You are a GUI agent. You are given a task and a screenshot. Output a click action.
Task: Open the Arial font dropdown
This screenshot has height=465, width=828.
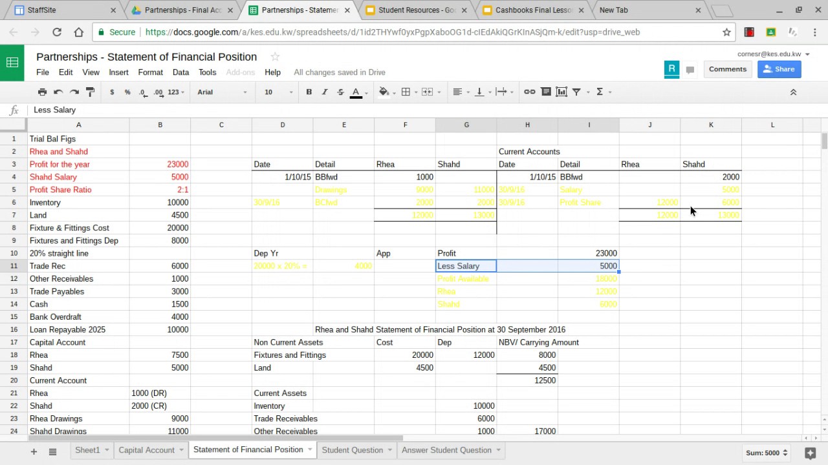(x=222, y=92)
